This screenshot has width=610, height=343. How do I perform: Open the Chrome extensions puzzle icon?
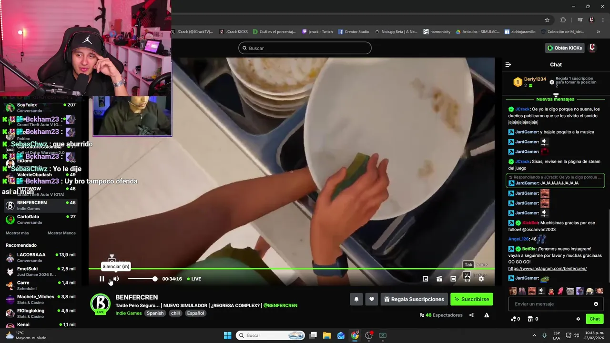point(563,20)
